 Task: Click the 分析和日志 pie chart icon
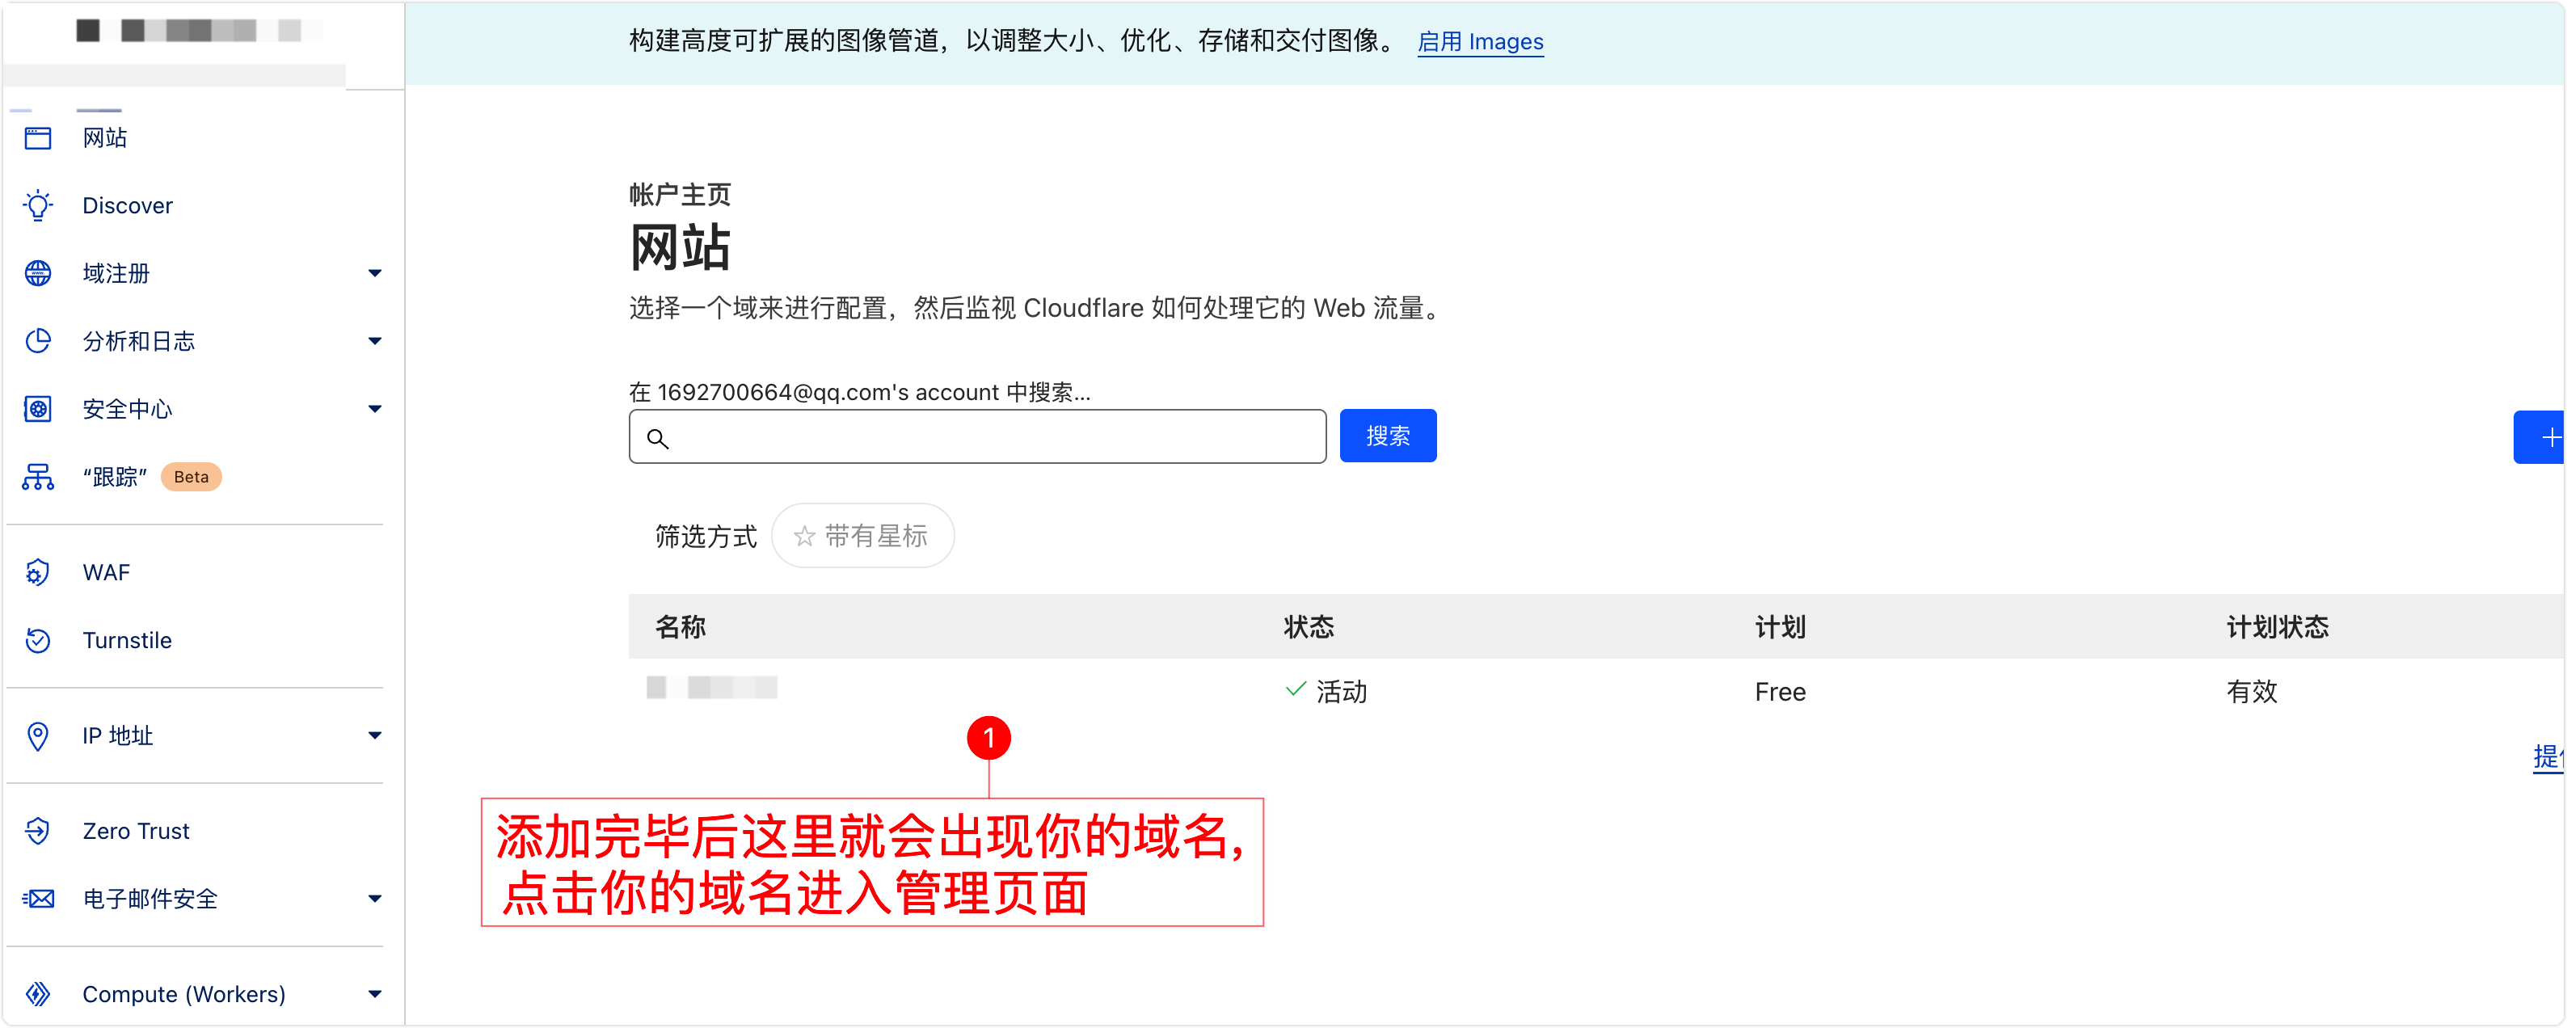tap(38, 341)
